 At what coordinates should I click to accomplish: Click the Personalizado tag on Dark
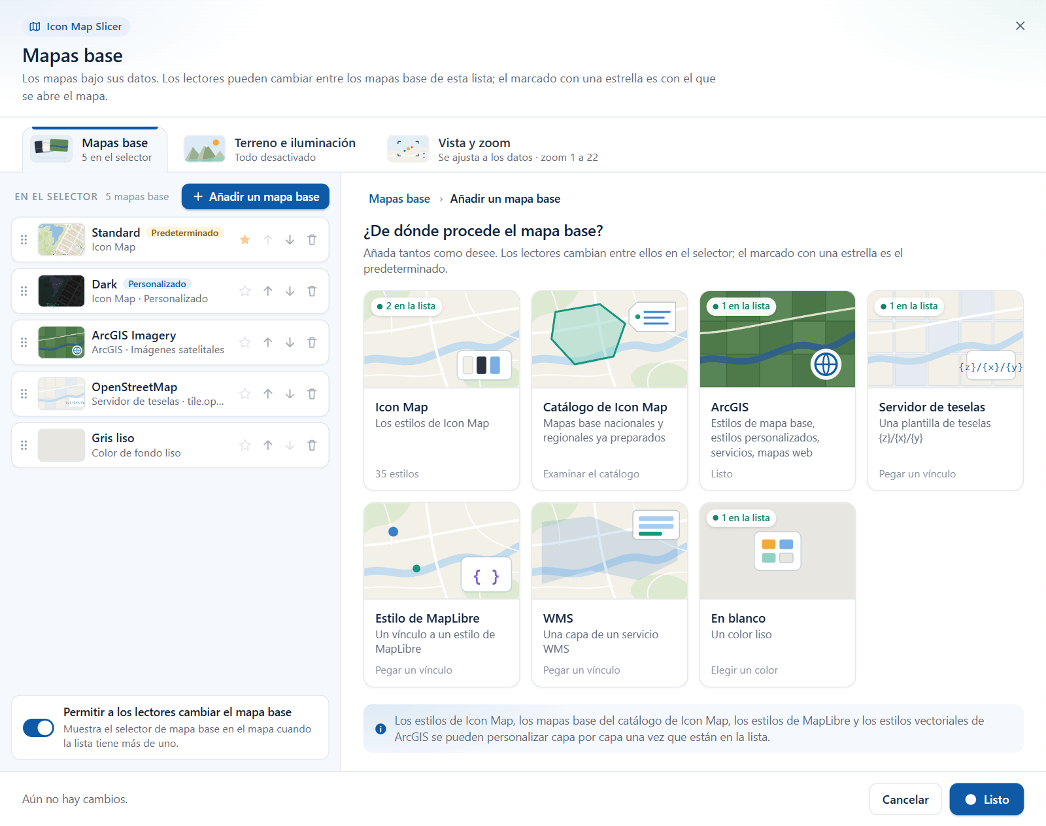(157, 284)
